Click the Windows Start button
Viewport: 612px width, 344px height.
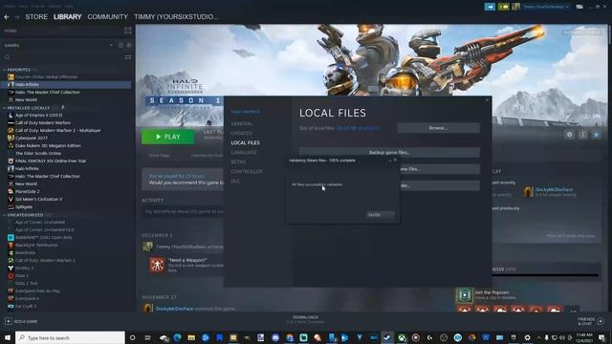pyautogui.click(x=7, y=337)
